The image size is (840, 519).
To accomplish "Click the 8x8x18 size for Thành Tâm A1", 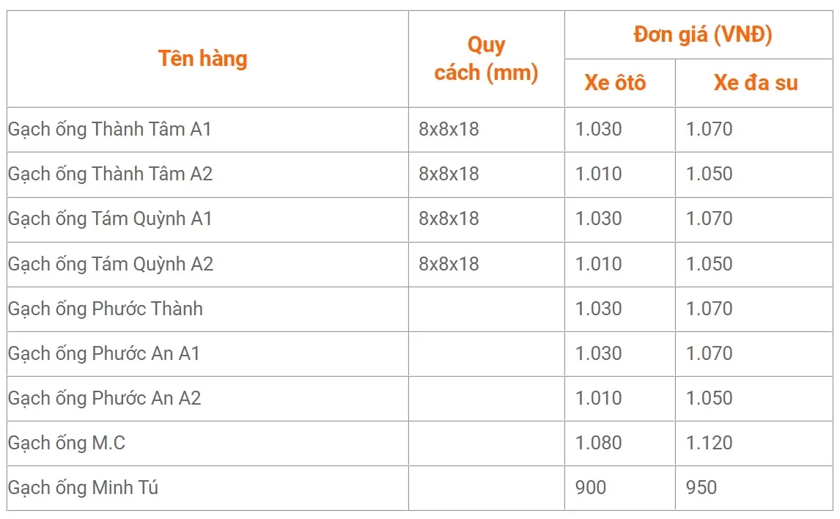I will [449, 130].
